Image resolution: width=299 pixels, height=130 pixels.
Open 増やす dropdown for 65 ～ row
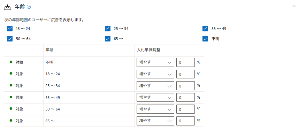(155, 121)
